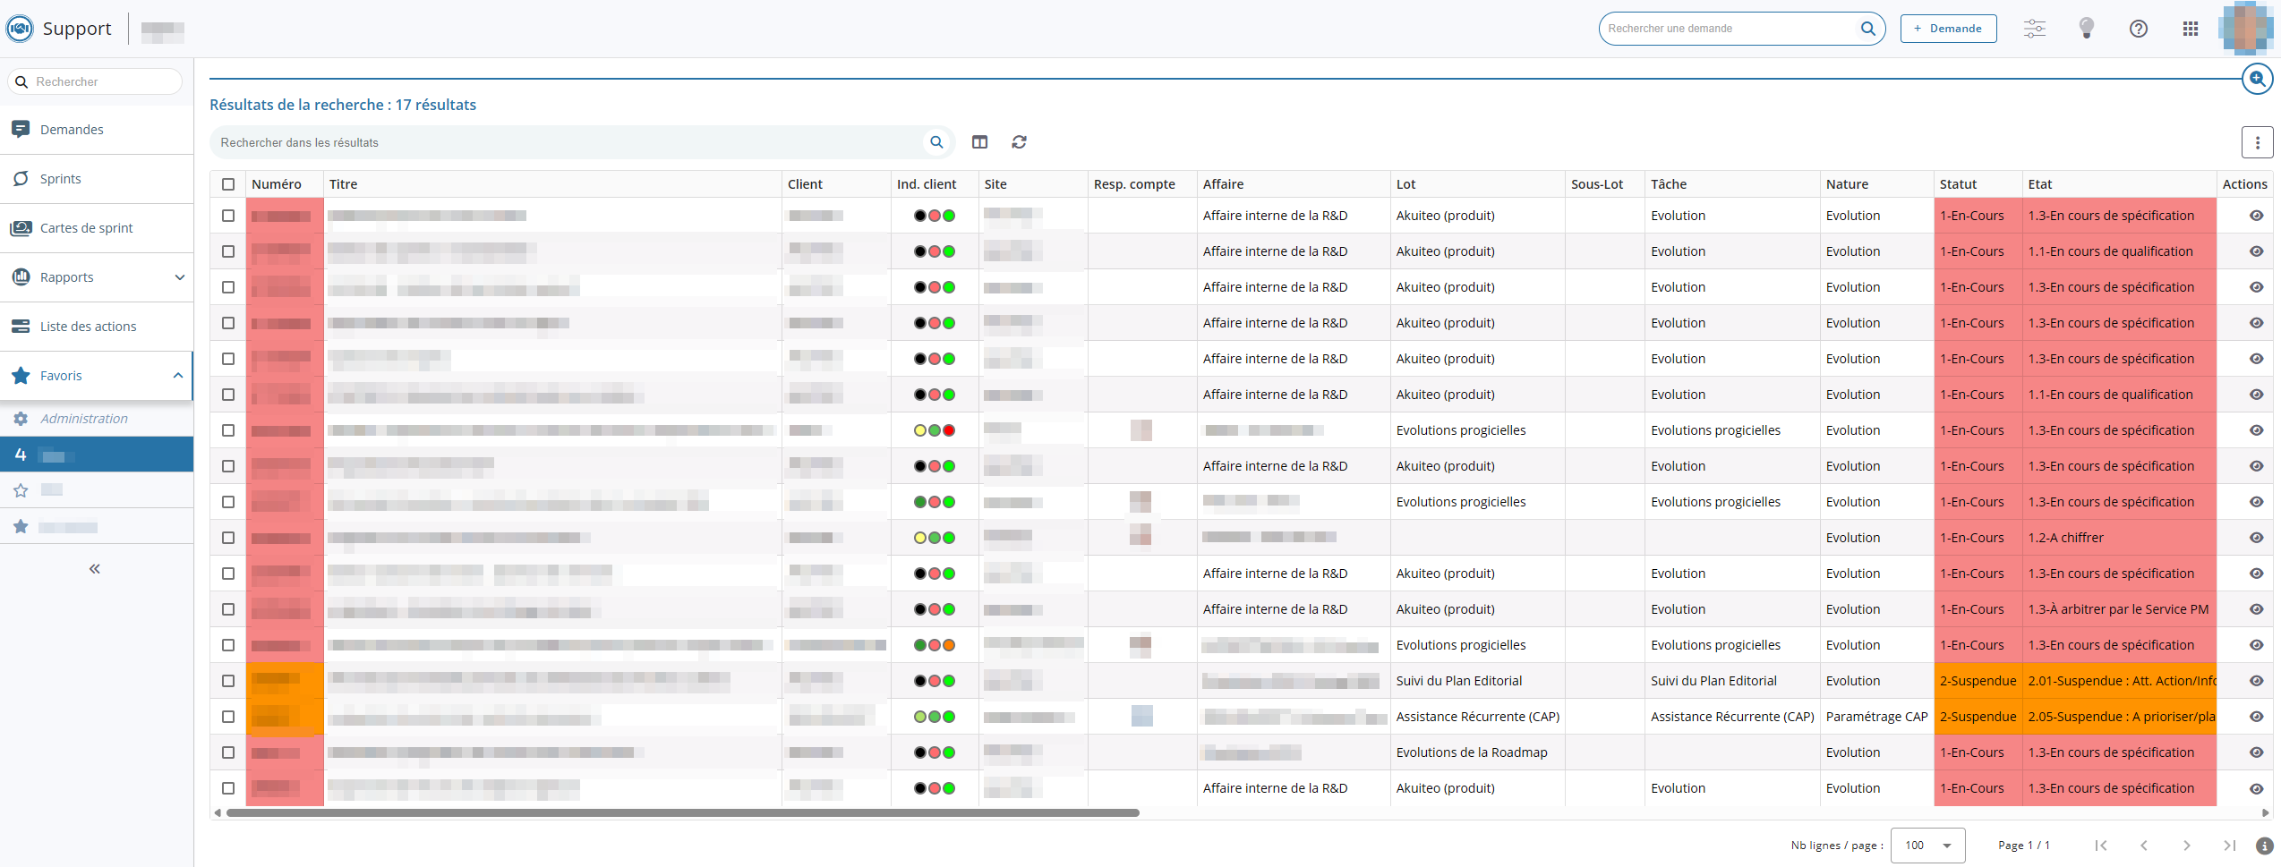Open the filter settings sliders icon
Viewport: 2281px width, 867px height.
click(2034, 29)
